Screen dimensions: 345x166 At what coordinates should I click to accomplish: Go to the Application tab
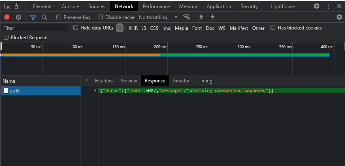[219, 6]
